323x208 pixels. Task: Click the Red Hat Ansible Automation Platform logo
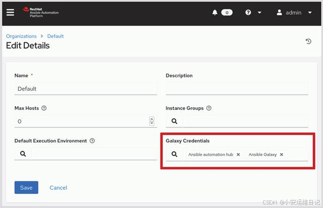click(41, 12)
